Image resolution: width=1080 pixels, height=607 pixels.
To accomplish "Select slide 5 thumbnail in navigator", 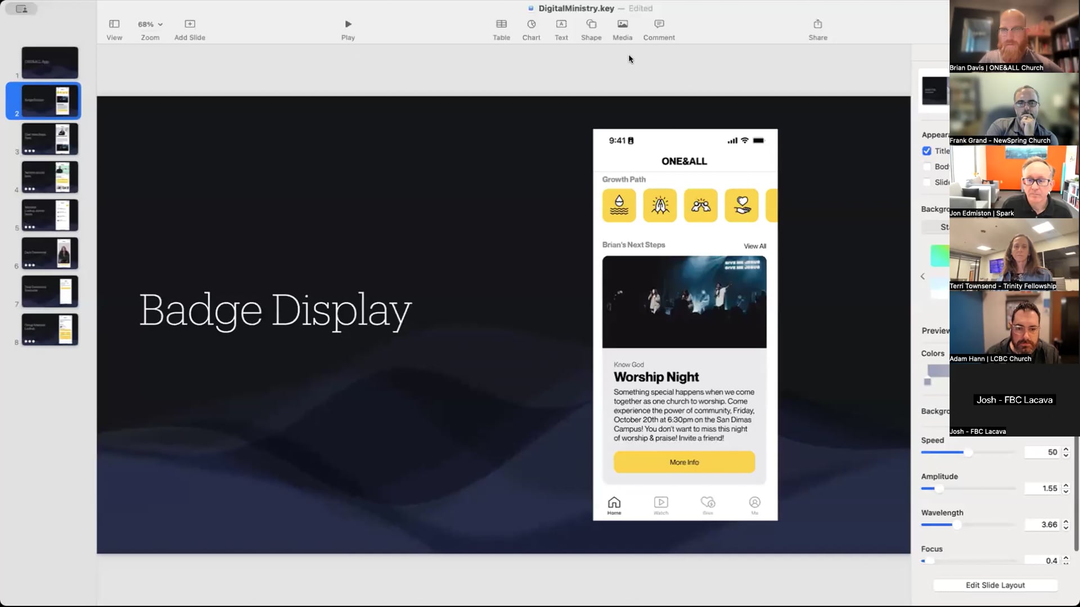I will [50, 215].
